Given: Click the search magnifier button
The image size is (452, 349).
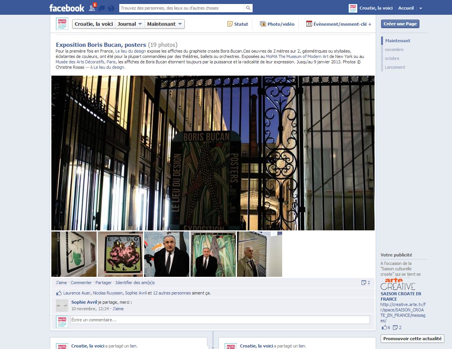Looking at the screenshot, I should (x=248, y=8).
